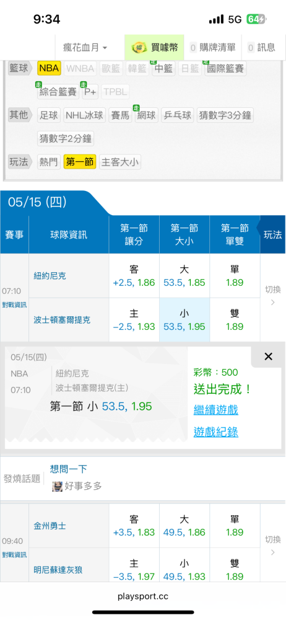Tap the 玩法 column header
The width and height of the screenshot is (286, 620).
273,234
